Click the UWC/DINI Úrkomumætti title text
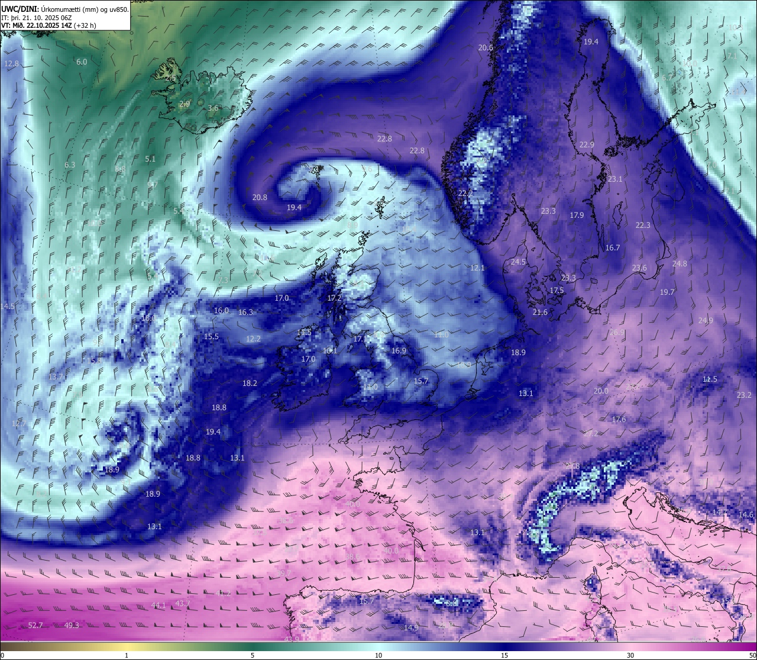757x660 pixels. (x=64, y=9)
